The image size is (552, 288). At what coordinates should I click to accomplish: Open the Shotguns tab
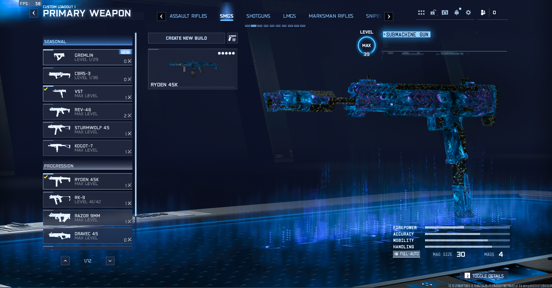258,16
